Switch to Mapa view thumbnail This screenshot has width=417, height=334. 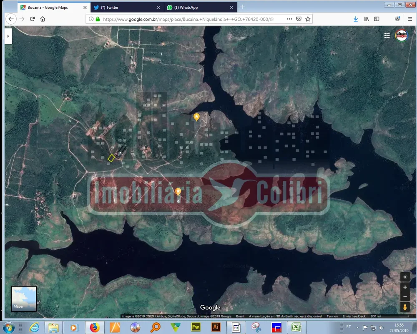coord(24,299)
